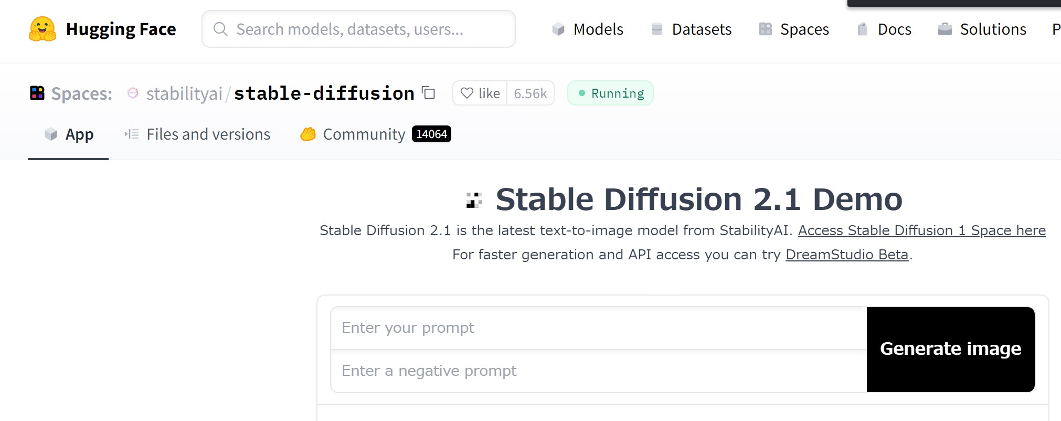Follow the Access Stable Diffusion 1 Space link

point(921,230)
